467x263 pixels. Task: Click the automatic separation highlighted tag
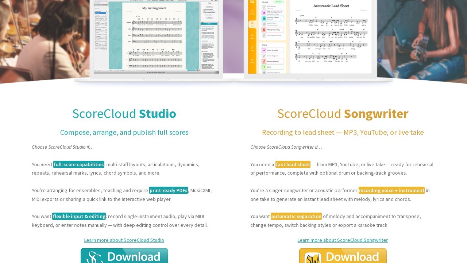pos(296,216)
